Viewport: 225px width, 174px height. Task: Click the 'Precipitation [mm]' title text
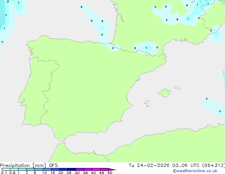pyautogui.click(x=23, y=165)
